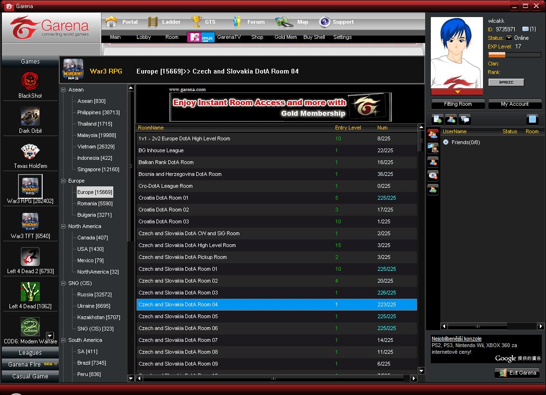
Task: Click the Support question mark icon
Action: (x=325, y=22)
